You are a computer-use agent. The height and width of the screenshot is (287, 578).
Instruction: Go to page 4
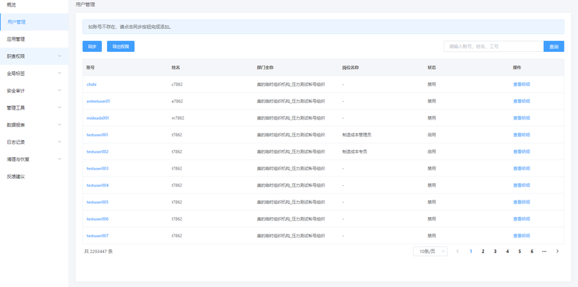[x=508, y=252]
